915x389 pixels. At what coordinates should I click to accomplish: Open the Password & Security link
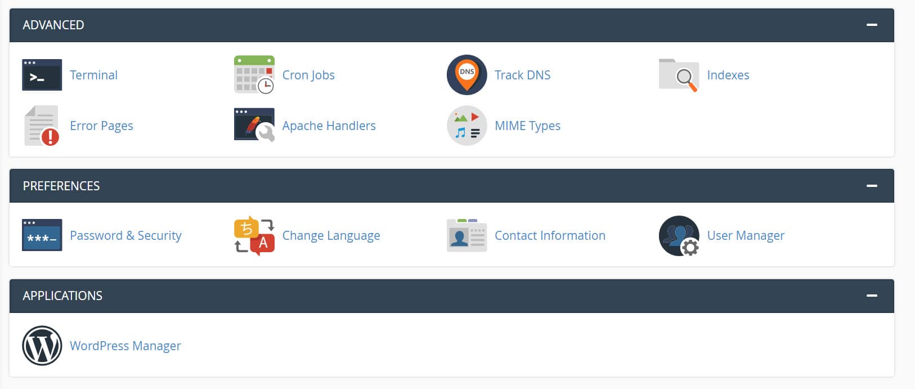[x=125, y=235]
